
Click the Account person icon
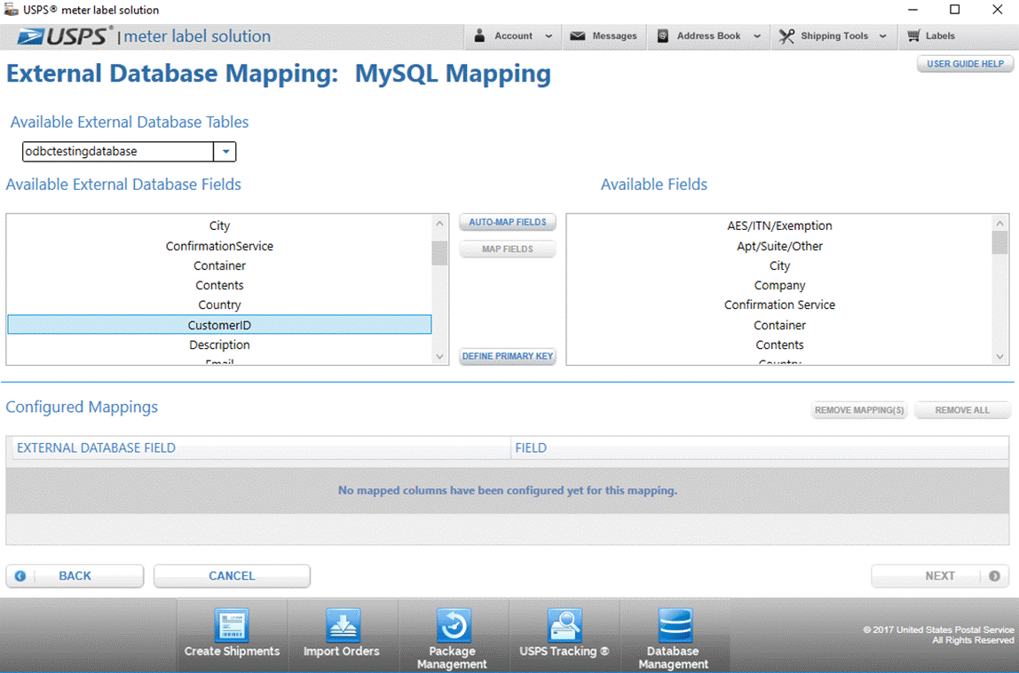coord(479,36)
